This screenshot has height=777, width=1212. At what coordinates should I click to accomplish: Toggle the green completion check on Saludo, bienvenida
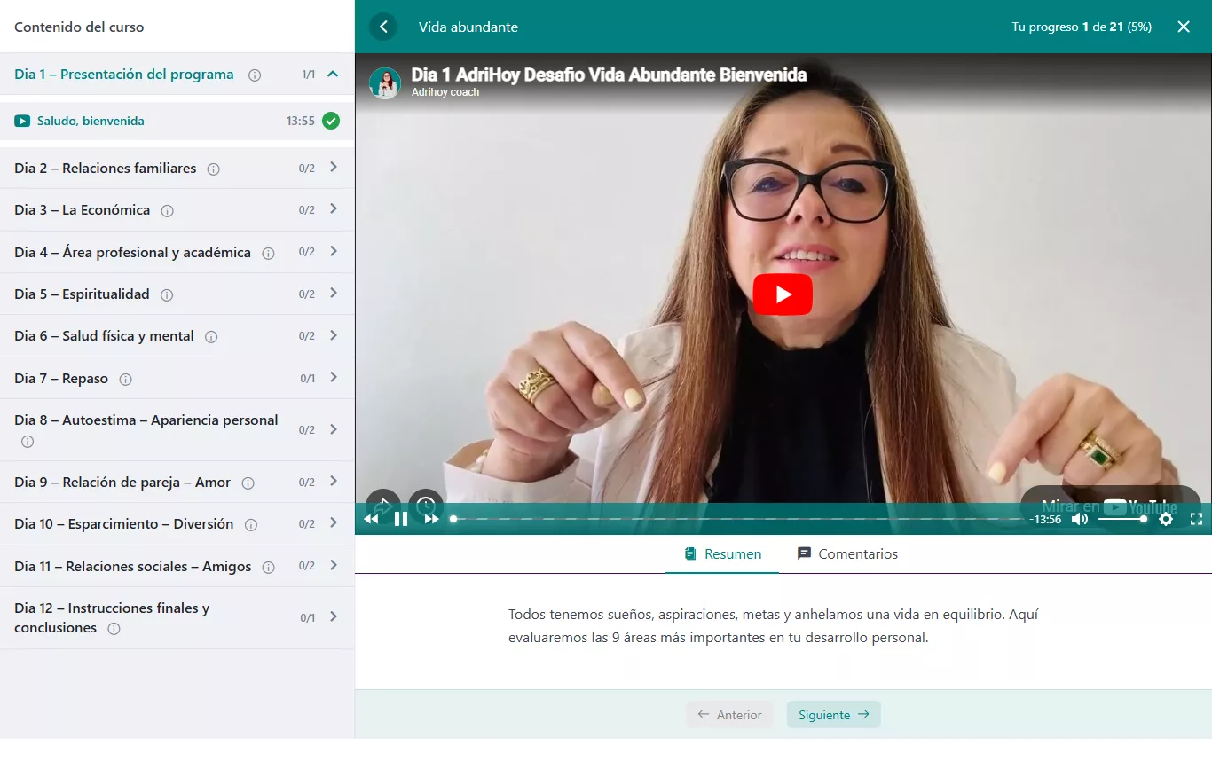point(331,121)
